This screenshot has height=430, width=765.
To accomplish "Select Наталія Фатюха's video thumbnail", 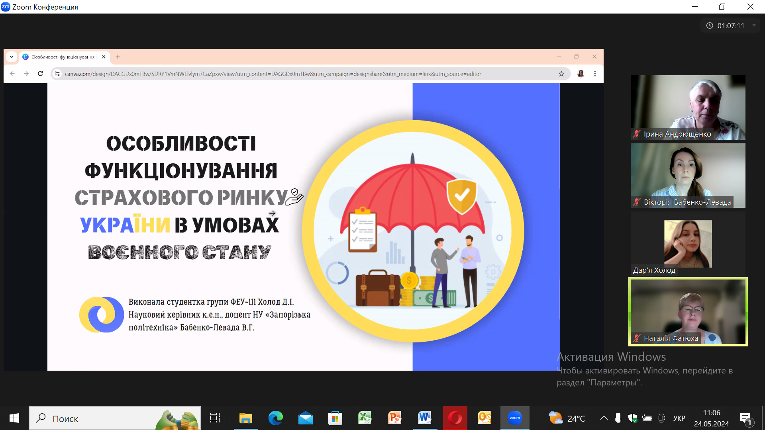I will tap(688, 311).
